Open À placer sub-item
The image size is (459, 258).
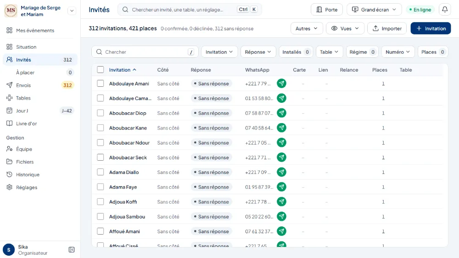[40, 73]
